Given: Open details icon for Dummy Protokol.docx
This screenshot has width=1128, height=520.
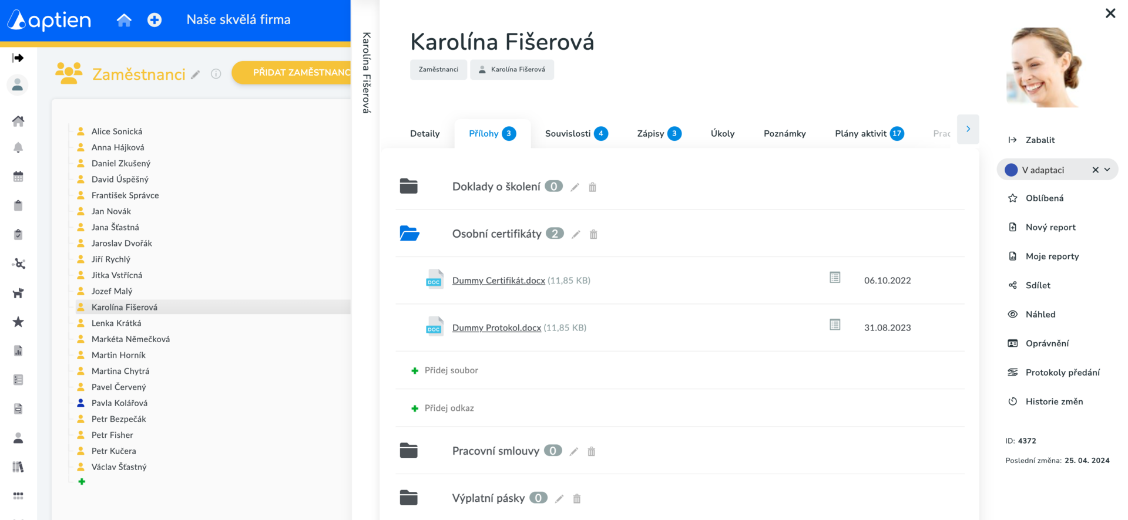Looking at the screenshot, I should click(x=835, y=325).
